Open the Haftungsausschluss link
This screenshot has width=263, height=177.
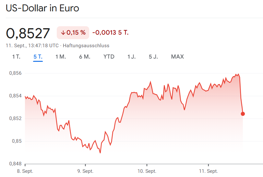click(86, 45)
